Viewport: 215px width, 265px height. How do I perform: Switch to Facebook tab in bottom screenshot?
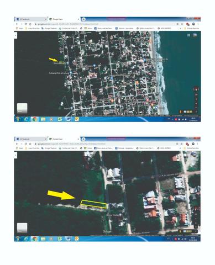[31, 139]
